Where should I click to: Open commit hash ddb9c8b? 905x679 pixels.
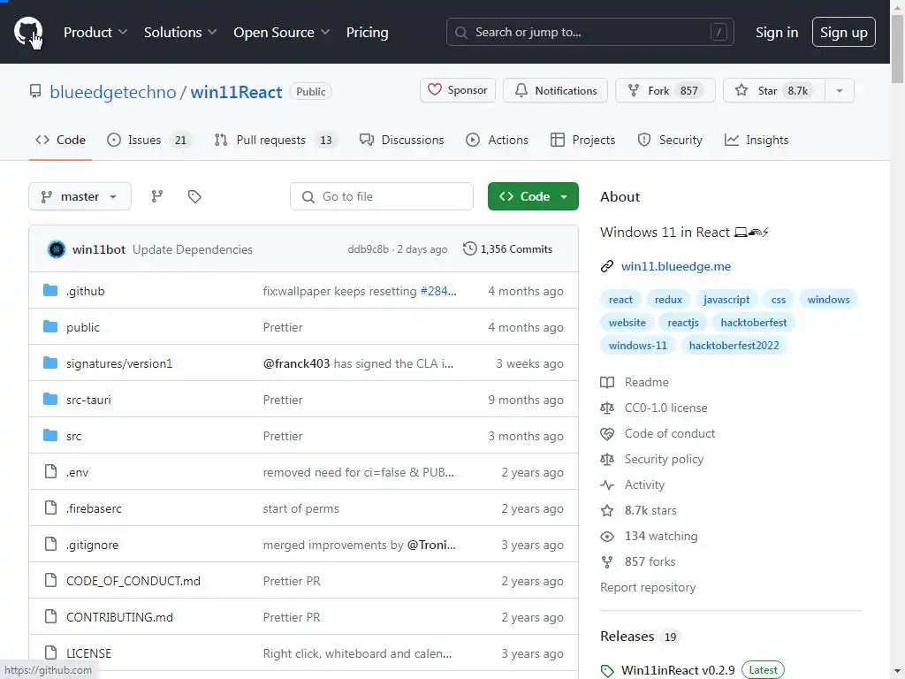tap(368, 248)
